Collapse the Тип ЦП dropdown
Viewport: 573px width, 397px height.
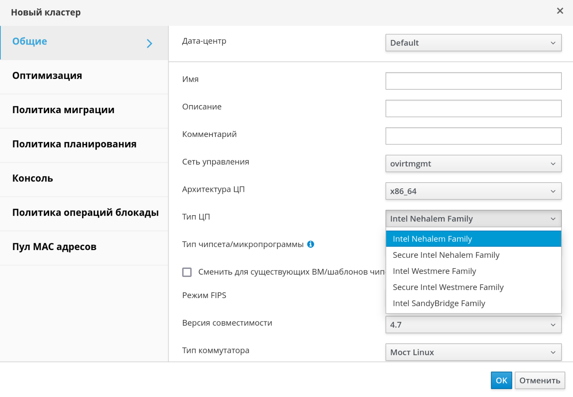point(473,219)
